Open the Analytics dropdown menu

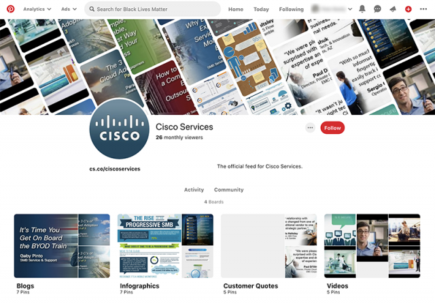coord(37,9)
